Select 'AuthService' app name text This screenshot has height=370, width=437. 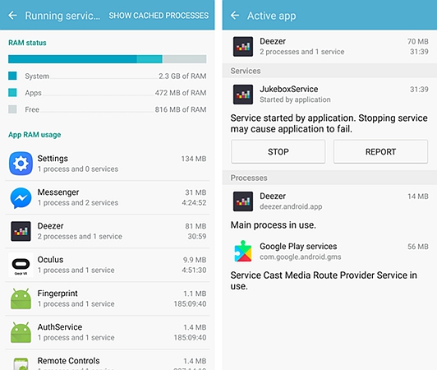[x=60, y=326]
